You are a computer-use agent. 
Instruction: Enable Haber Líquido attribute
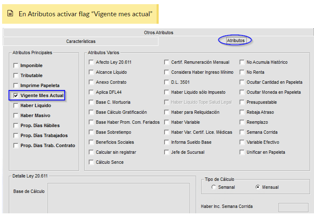[16, 105]
